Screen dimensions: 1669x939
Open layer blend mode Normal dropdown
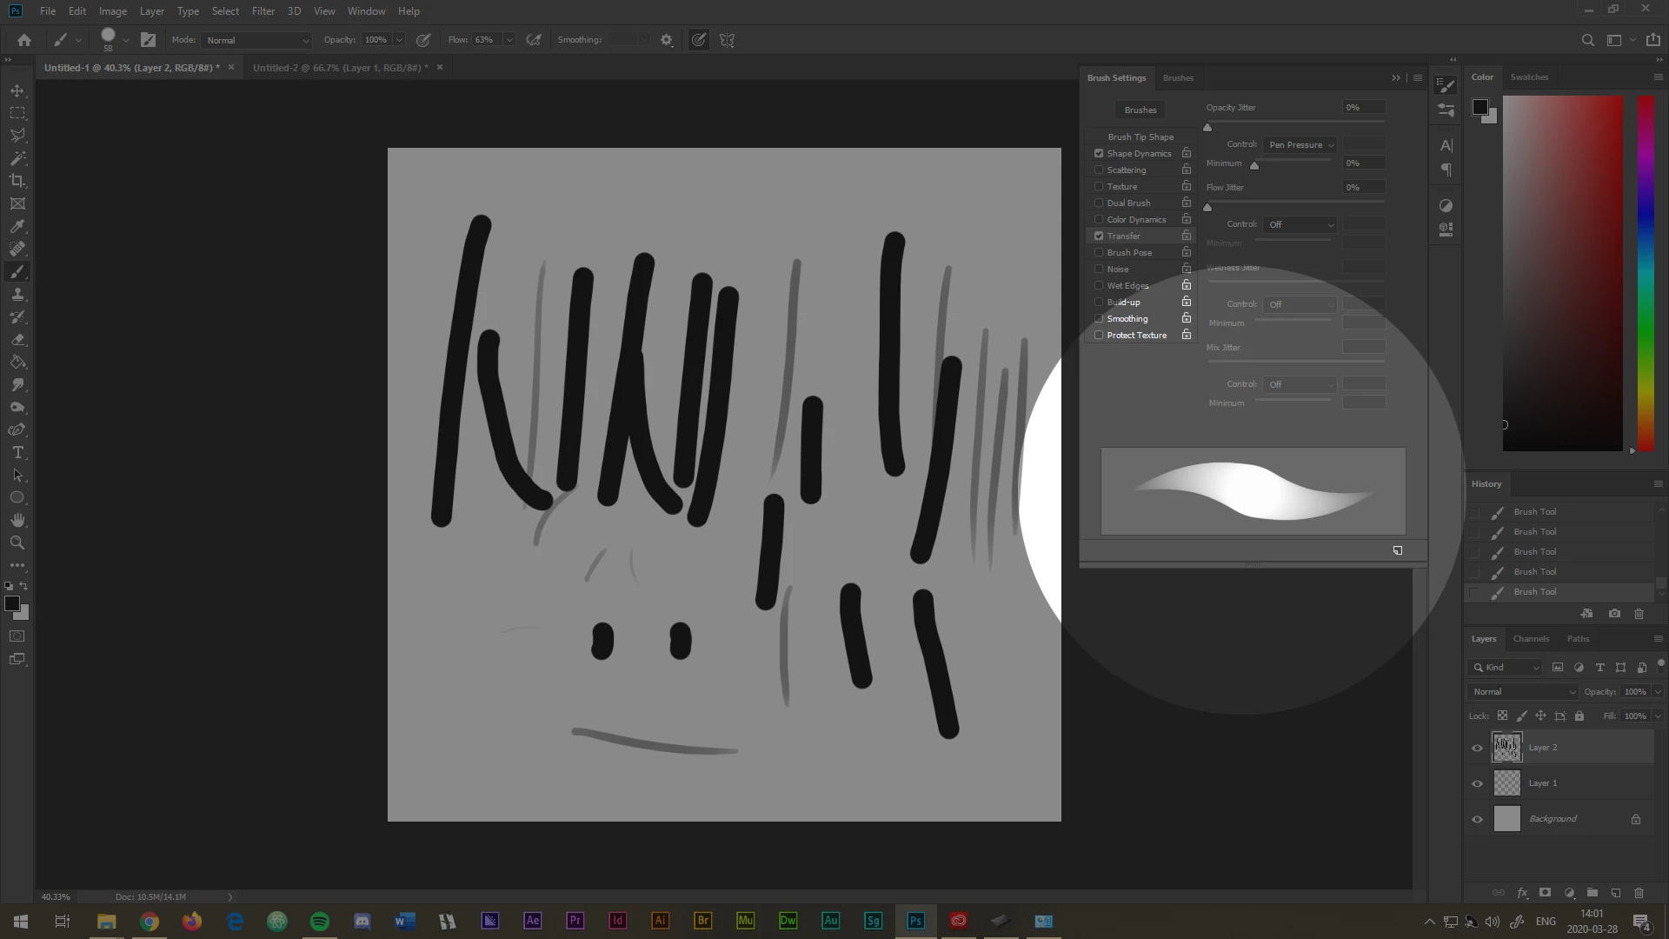click(x=1522, y=692)
